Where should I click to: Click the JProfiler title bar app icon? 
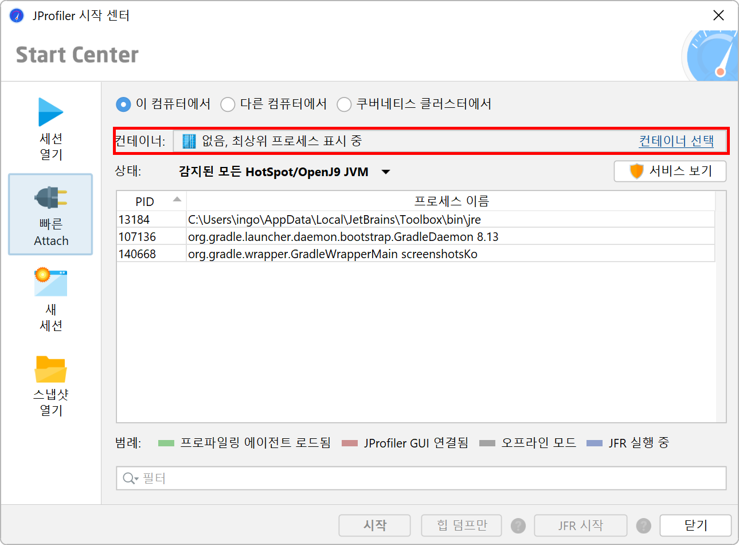pyautogui.click(x=17, y=15)
